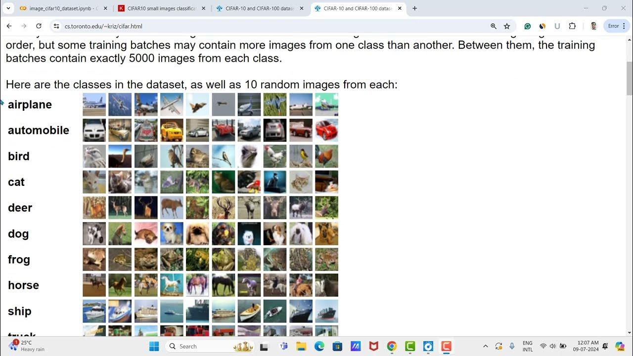Open the zoom magnifier icon in the address bar

[494, 26]
